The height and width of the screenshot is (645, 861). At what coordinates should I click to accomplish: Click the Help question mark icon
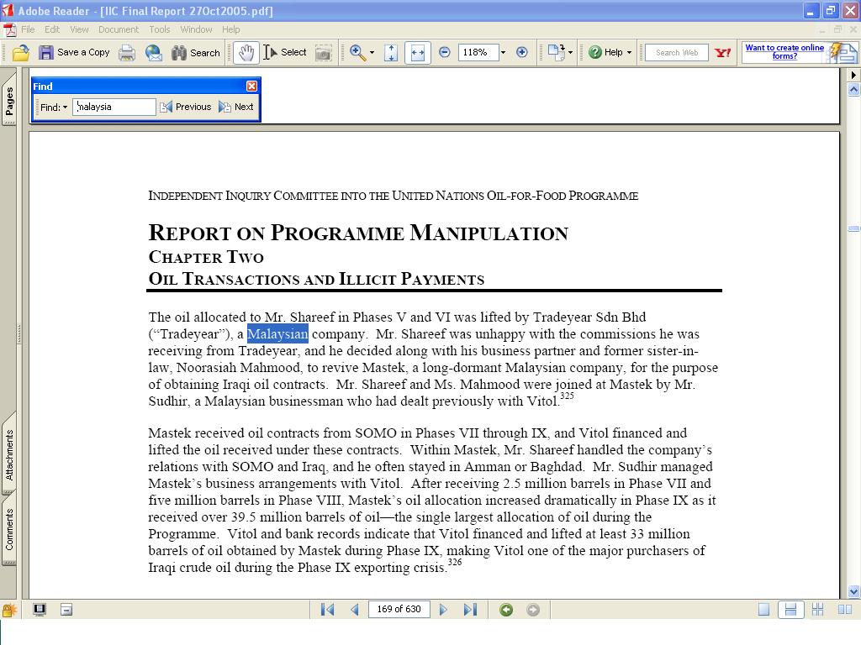[595, 52]
